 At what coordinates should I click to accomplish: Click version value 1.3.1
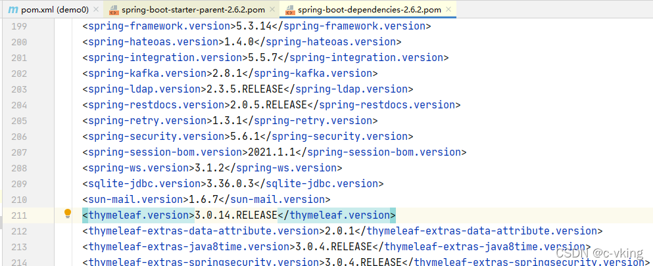coord(228,121)
